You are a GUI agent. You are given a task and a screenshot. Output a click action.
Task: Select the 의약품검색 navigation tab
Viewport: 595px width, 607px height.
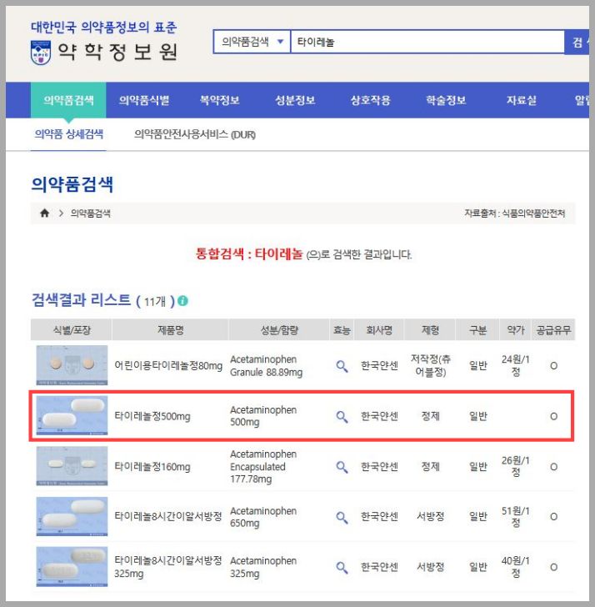pos(68,100)
